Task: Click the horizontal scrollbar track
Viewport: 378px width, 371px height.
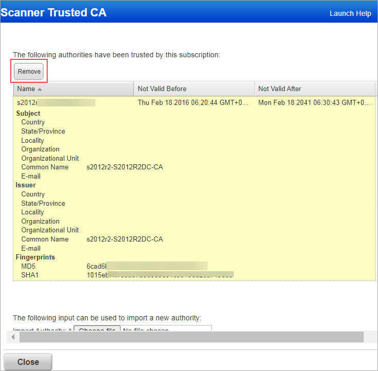Action: (x=191, y=337)
